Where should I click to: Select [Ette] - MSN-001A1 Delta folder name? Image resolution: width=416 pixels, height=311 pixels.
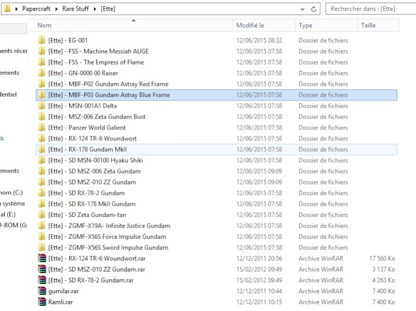click(83, 106)
